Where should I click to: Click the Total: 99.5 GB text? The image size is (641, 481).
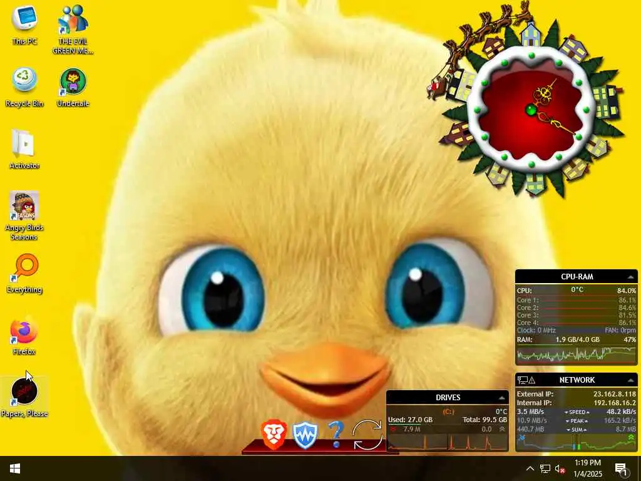point(485,420)
